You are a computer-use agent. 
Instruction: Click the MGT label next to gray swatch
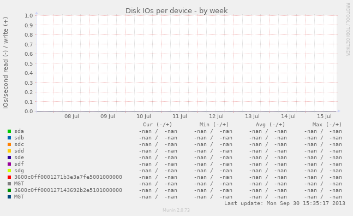[x=19, y=184]
